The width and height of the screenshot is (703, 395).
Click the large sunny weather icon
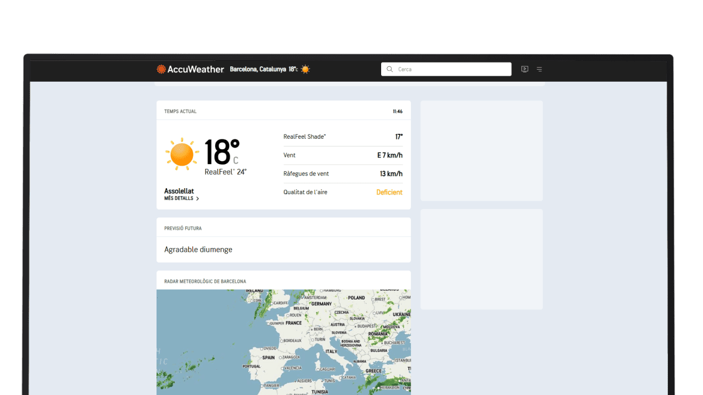click(182, 154)
